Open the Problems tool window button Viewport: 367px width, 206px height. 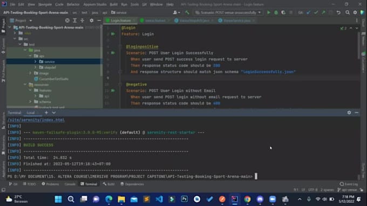(51, 184)
